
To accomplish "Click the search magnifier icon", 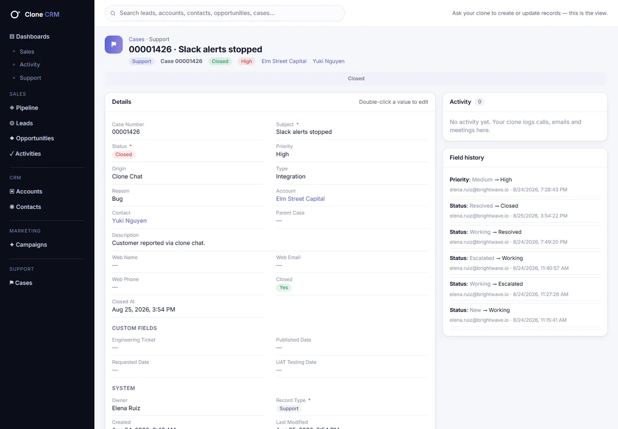I will click(x=113, y=13).
